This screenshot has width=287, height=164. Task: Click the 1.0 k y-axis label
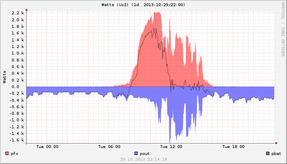click(x=18, y=53)
